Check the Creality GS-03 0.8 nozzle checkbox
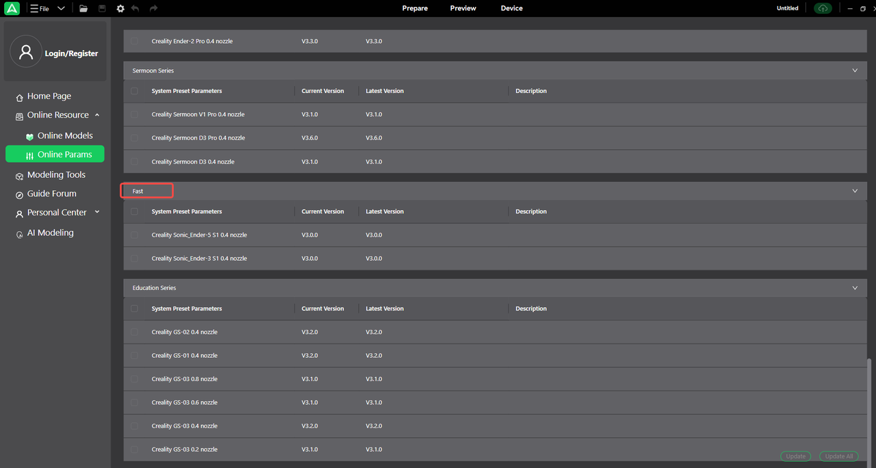Viewport: 876px width, 468px height. click(x=134, y=378)
